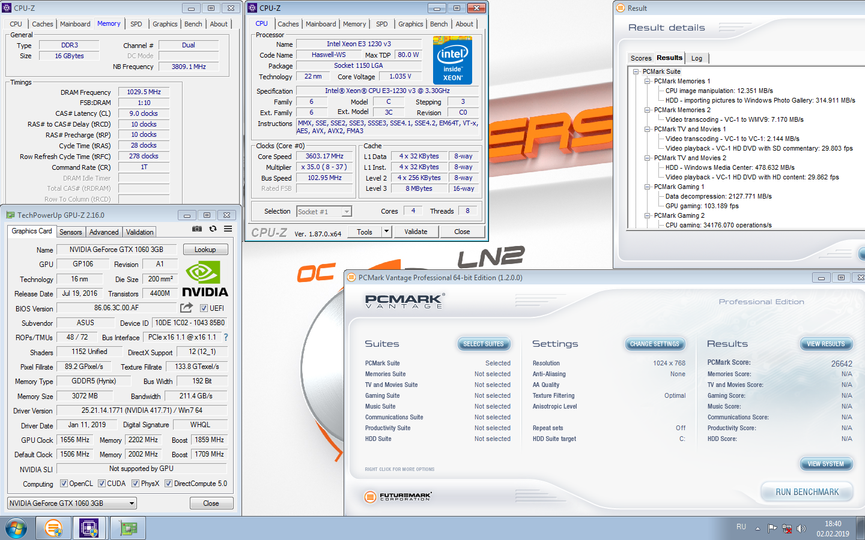Screen dimensions: 865x540
Task: Click the Intel Xeon logo in CPU-Z
Action: click(x=452, y=60)
